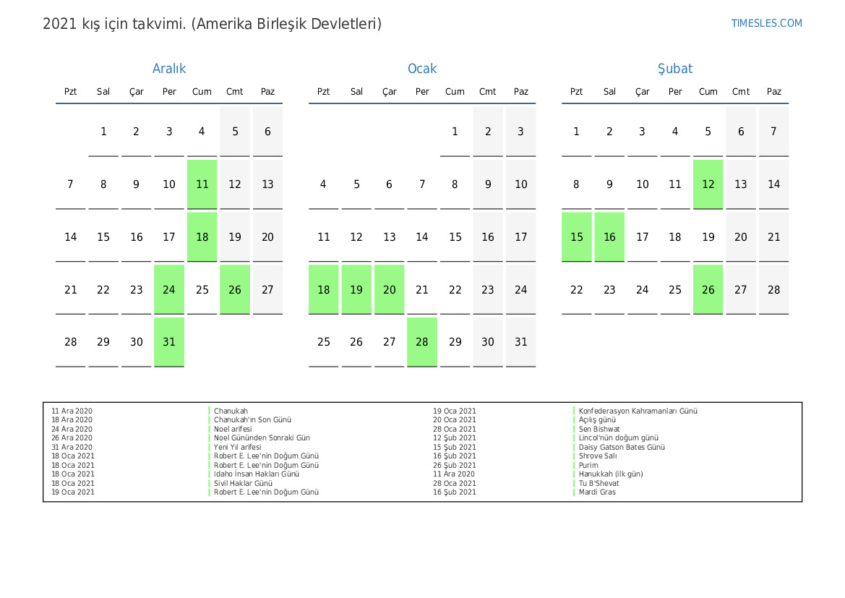Image resolution: width=845 pixels, height=598 pixels.
Task: Select highlighted 16 in Şubat calendar
Action: pyautogui.click(x=609, y=237)
